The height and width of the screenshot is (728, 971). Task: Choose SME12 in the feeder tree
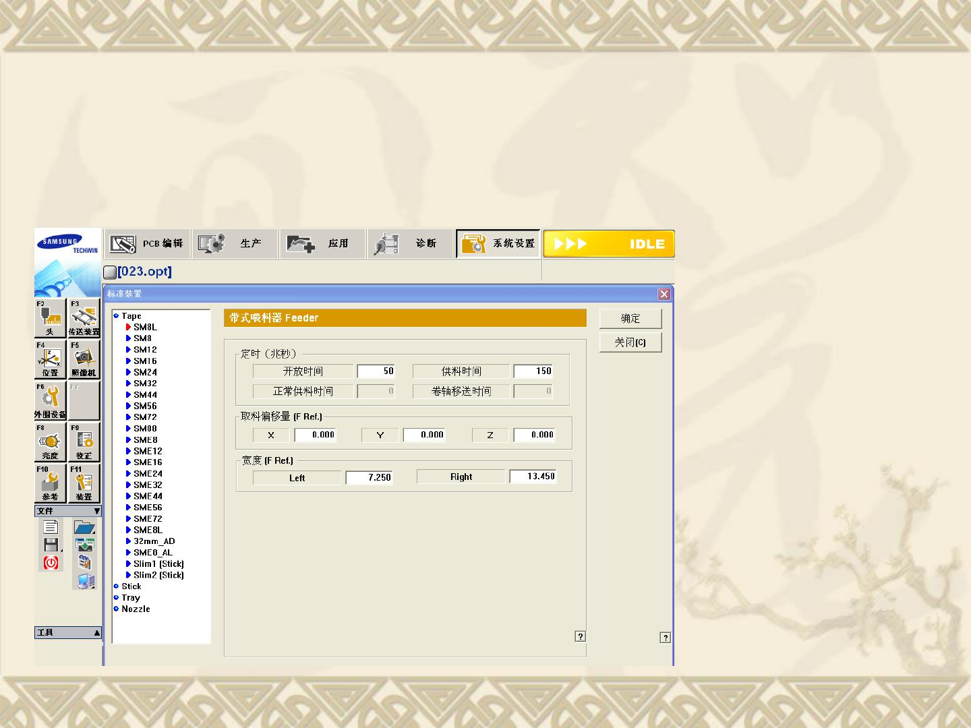148,451
